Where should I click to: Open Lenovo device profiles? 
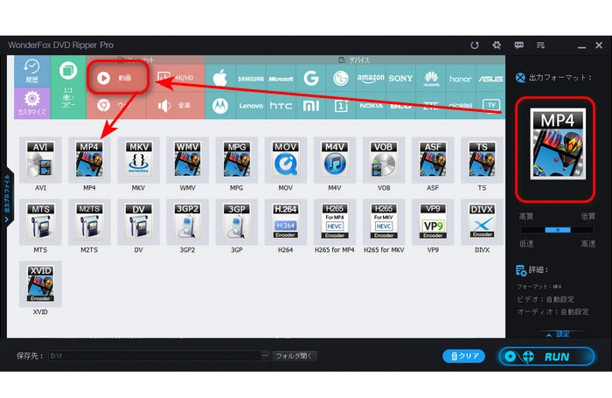(x=251, y=106)
